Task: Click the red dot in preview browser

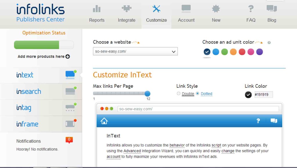Action: click(x=102, y=109)
